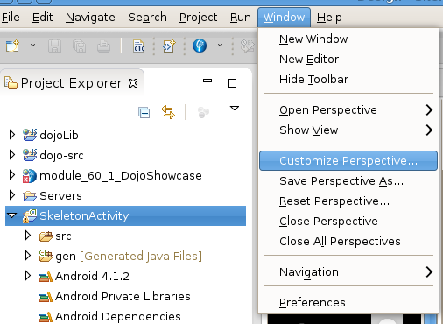This screenshot has width=443, height=324.
Task: Choose New Editor from Window menu
Action: (x=348, y=59)
